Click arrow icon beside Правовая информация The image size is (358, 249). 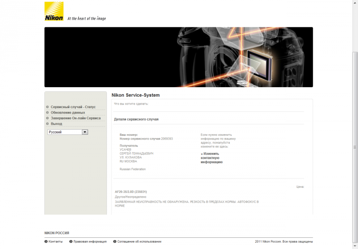[71, 241]
